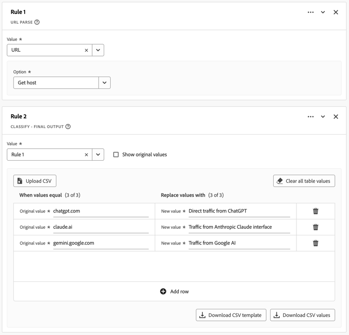This screenshot has width=349, height=335.
Task: Open the Rule 2 value dropdown
Action: (98, 155)
